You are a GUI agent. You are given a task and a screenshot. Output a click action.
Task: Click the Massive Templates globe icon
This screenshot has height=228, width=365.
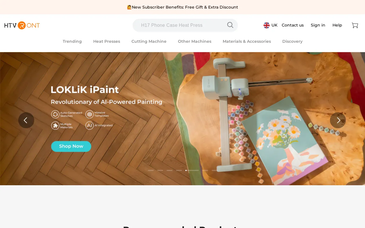pyautogui.click(x=90, y=114)
